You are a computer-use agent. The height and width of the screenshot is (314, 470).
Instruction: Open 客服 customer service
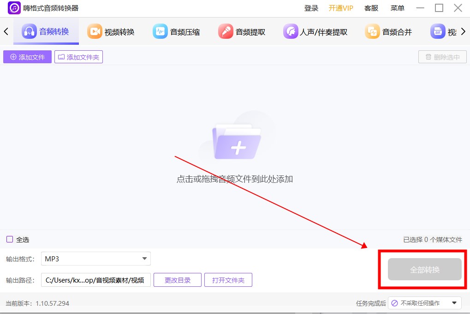coord(371,8)
